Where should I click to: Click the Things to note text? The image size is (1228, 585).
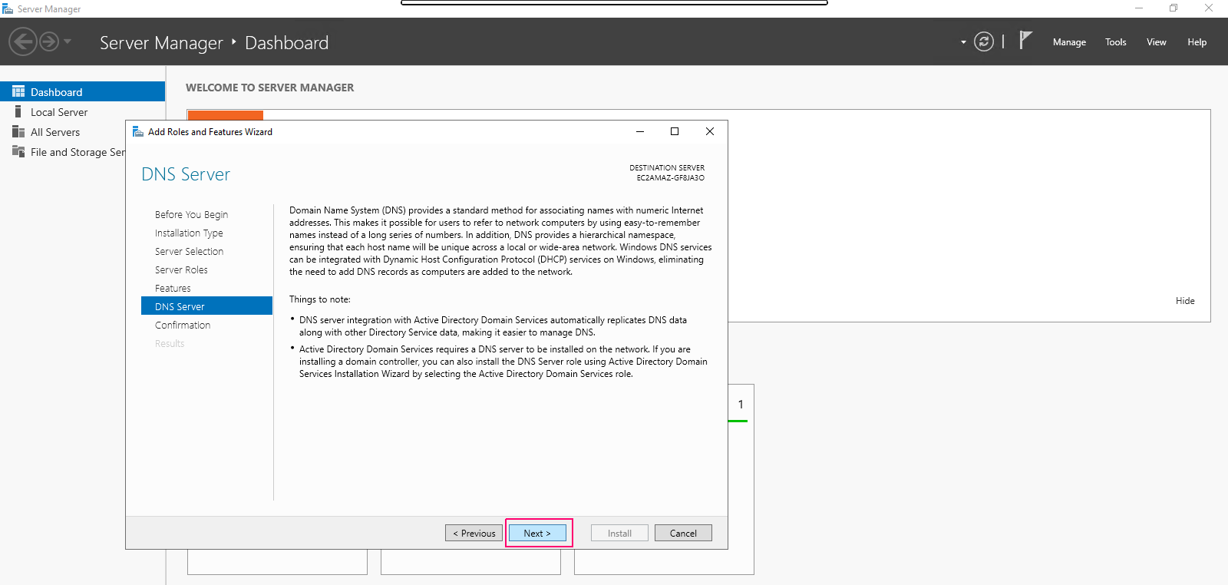pyautogui.click(x=319, y=299)
